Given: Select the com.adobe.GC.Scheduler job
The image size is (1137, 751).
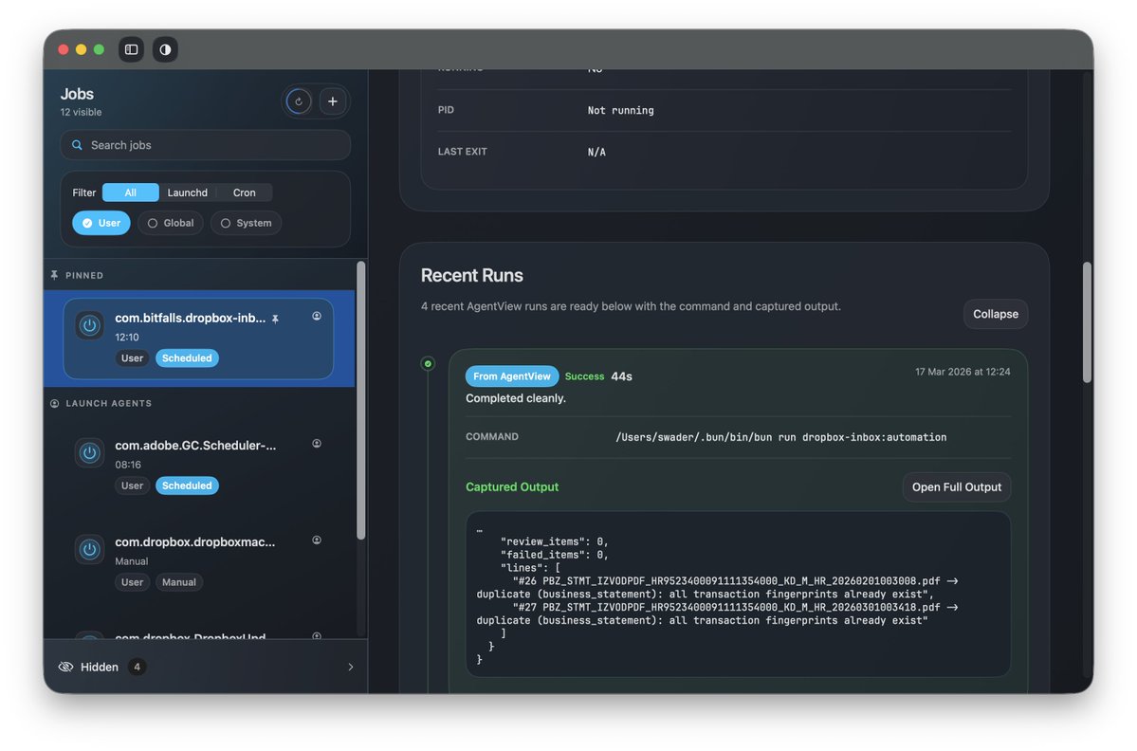Looking at the screenshot, I should pyautogui.click(x=198, y=465).
